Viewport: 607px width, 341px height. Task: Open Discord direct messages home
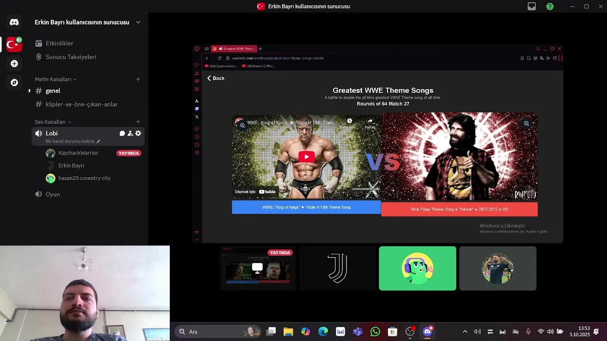[x=14, y=22]
